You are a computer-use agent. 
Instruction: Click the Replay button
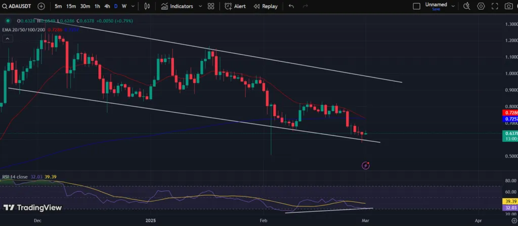[266, 6]
